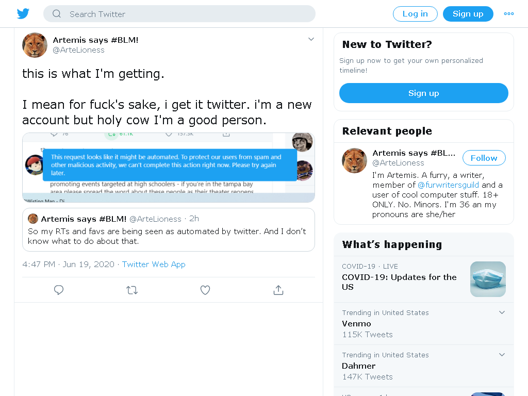This screenshot has height=396, width=528.
Task: Reply to the tweet using the comment icon
Action: 59,290
